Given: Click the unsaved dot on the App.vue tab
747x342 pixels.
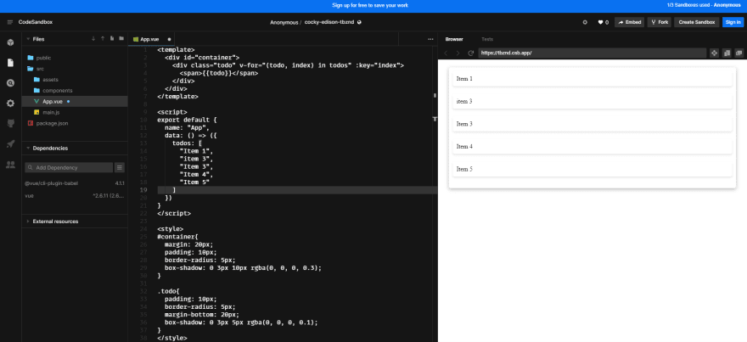Looking at the screenshot, I should [169, 39].
